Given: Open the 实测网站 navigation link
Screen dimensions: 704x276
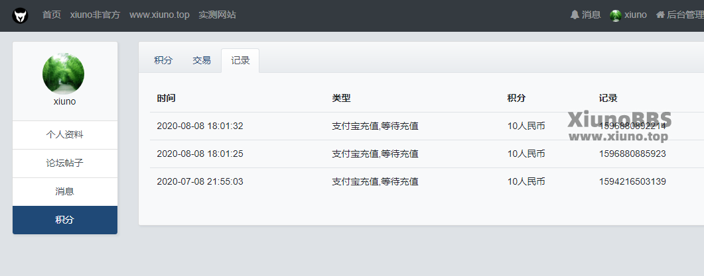Looking at the screenshot, I should pyautogui.click(x=218, y=15).
